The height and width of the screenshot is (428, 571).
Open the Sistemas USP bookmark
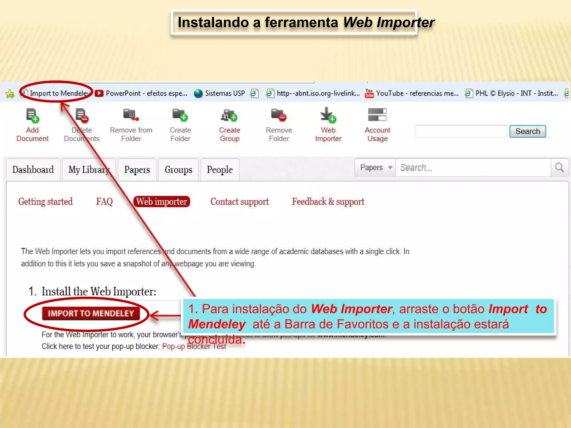click(219, 93)
